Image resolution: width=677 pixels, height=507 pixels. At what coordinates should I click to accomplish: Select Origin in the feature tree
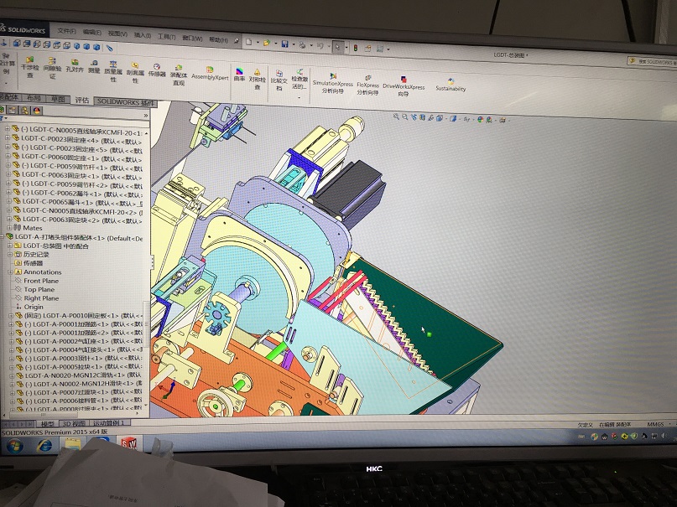[34, 307]
